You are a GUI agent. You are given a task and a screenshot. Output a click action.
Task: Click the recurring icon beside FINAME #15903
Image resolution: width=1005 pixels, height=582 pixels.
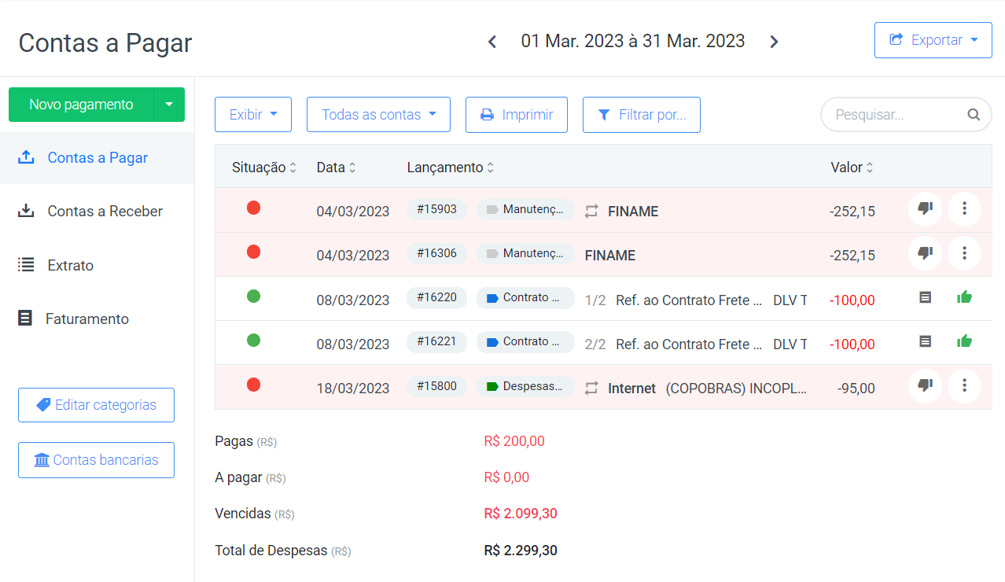click(x=591, y=211)
